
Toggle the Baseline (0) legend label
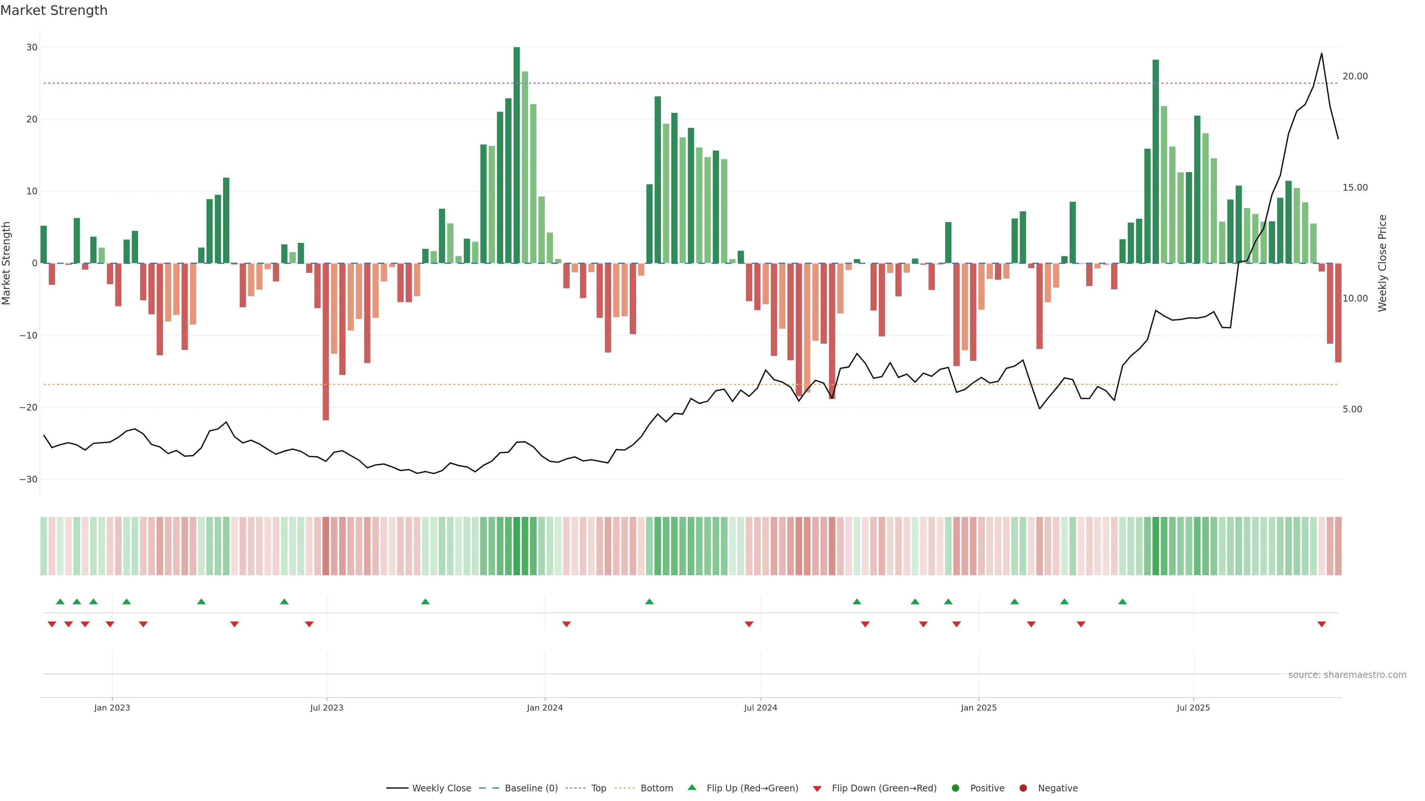click(531, 788)
